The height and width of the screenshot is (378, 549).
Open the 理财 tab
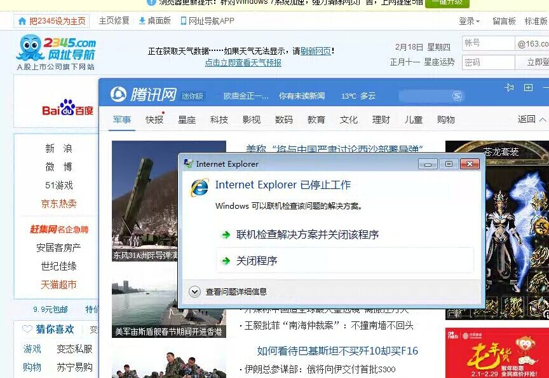pos(381,120)
